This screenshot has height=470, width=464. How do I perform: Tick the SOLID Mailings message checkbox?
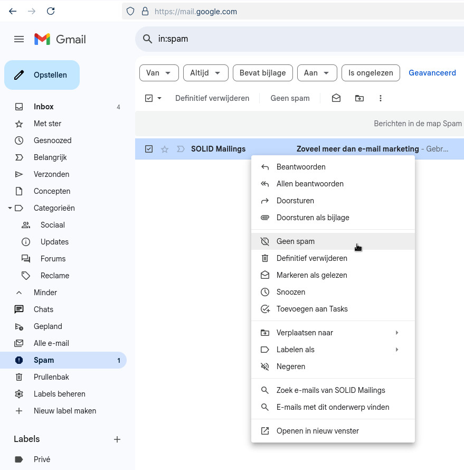pos(149,149)
